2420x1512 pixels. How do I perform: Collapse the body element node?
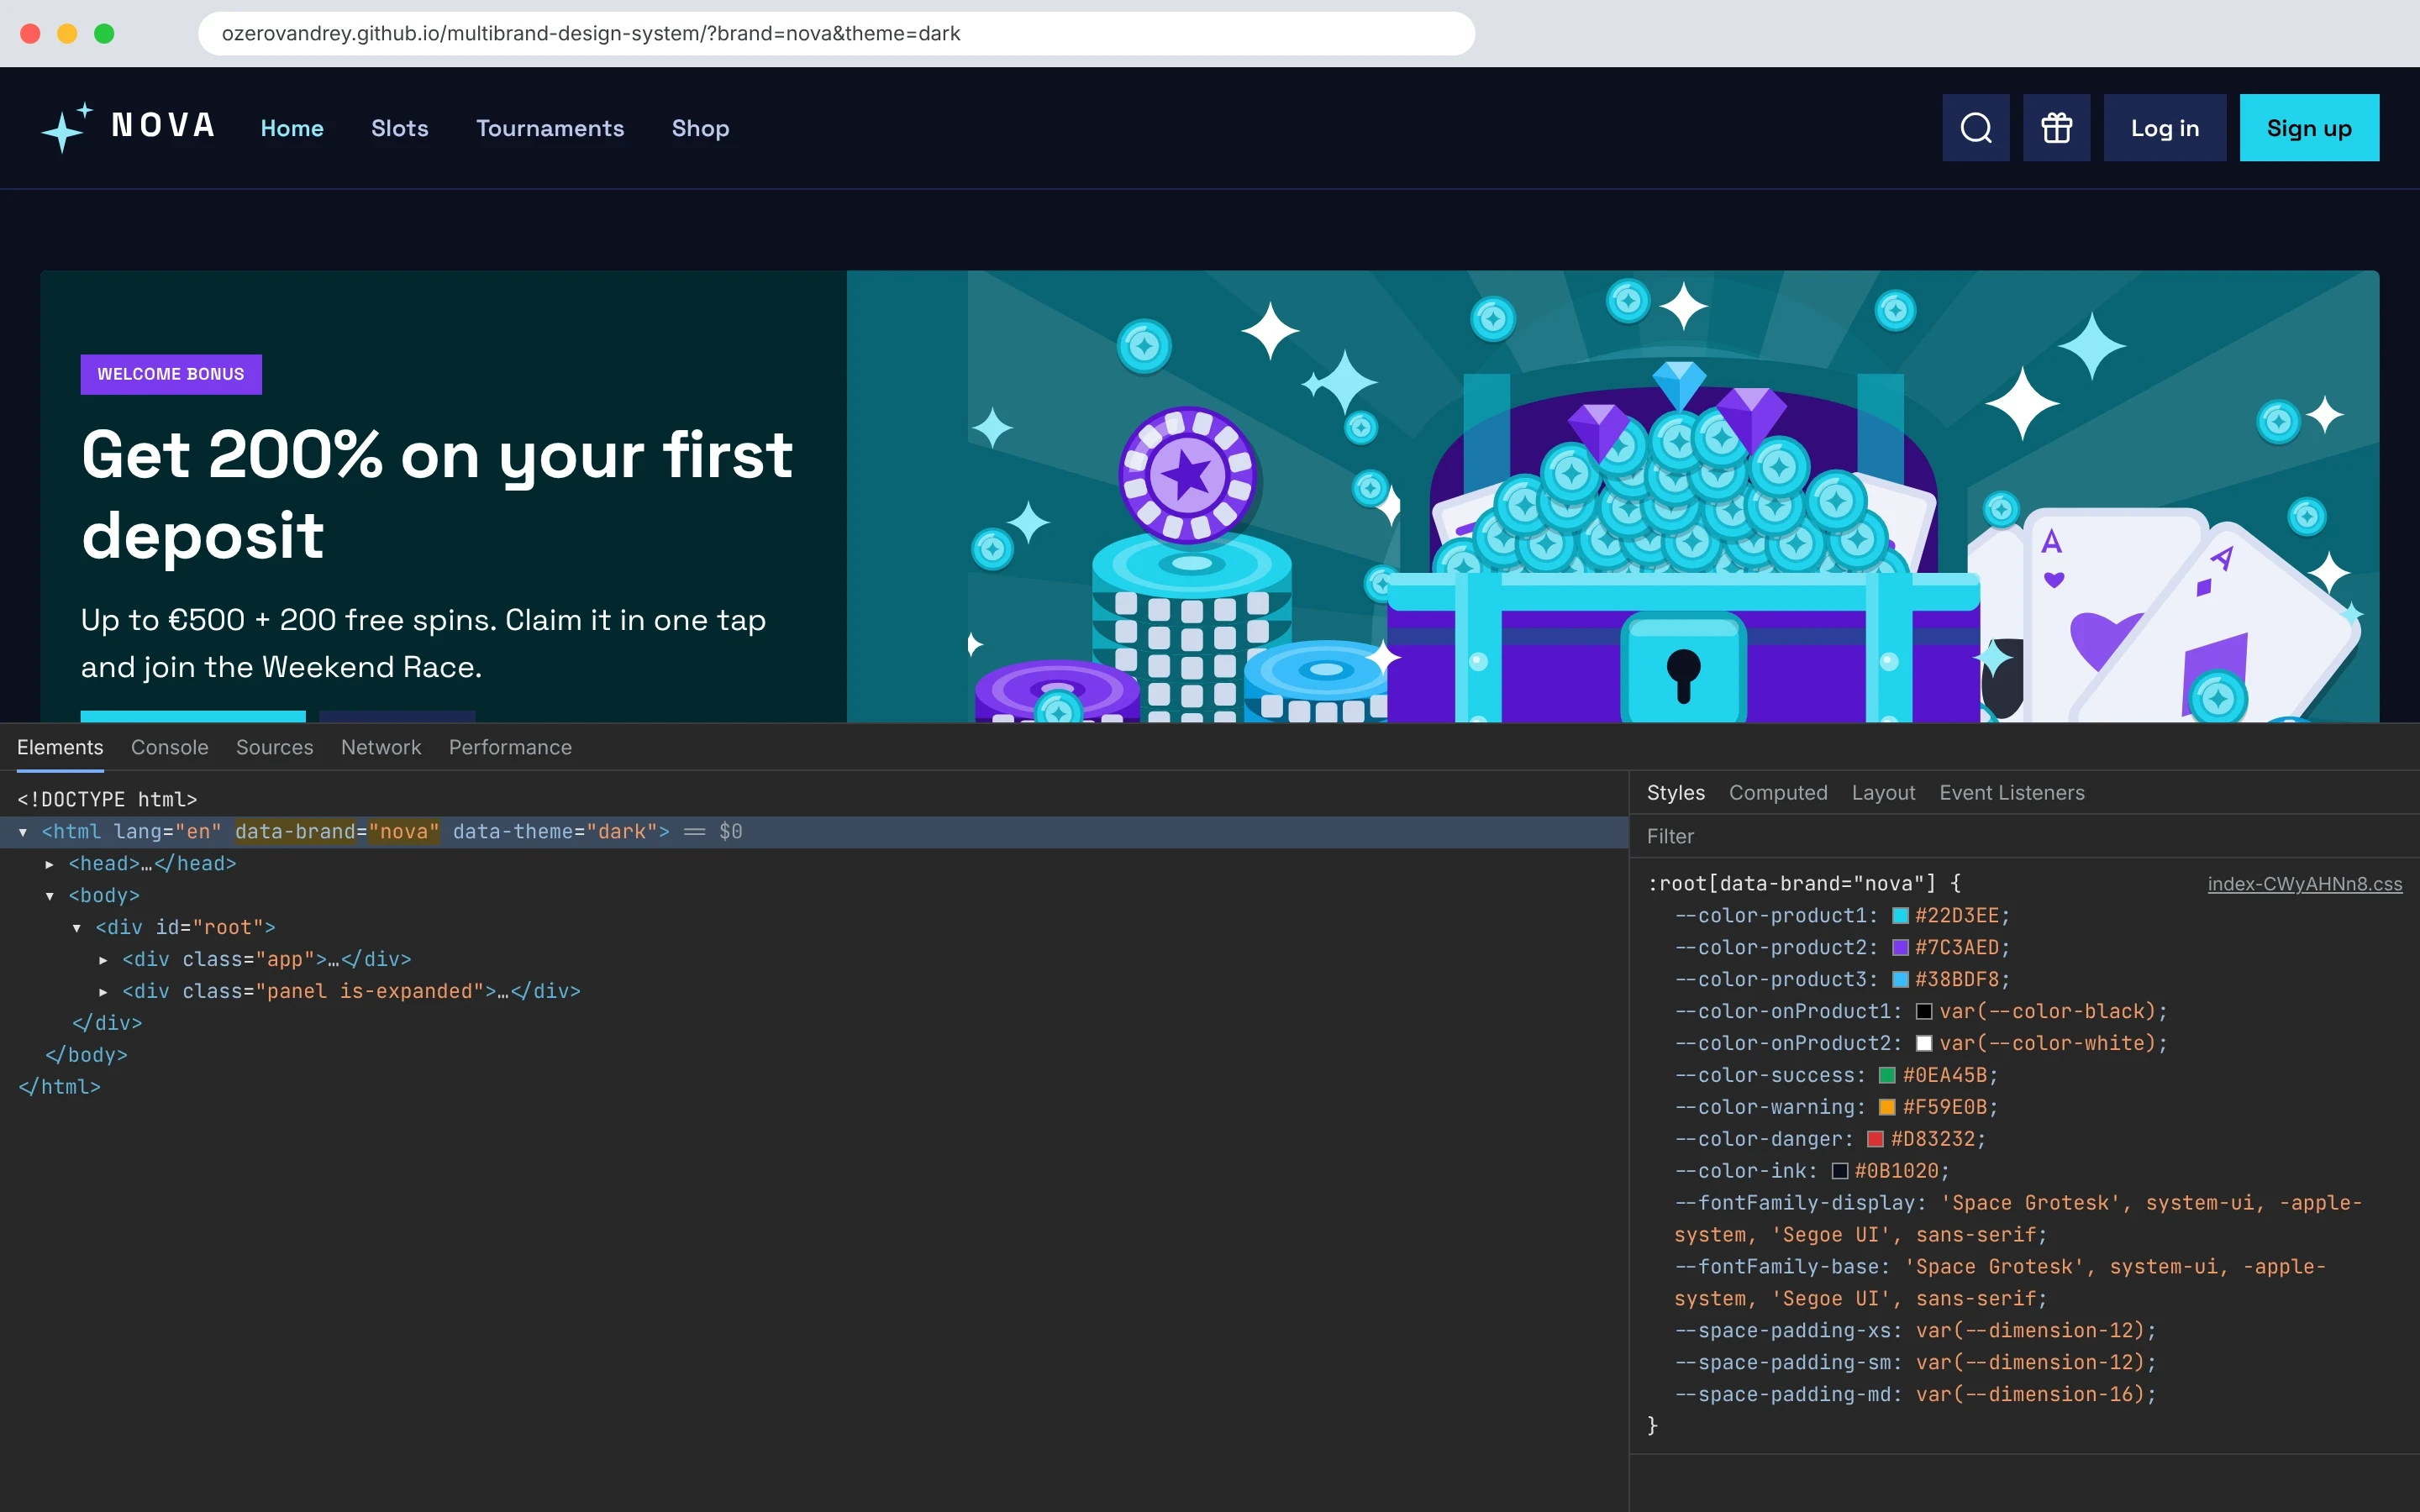coord(49,896)
